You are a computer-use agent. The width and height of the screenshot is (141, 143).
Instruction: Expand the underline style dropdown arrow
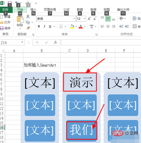(x=54, y=26)
